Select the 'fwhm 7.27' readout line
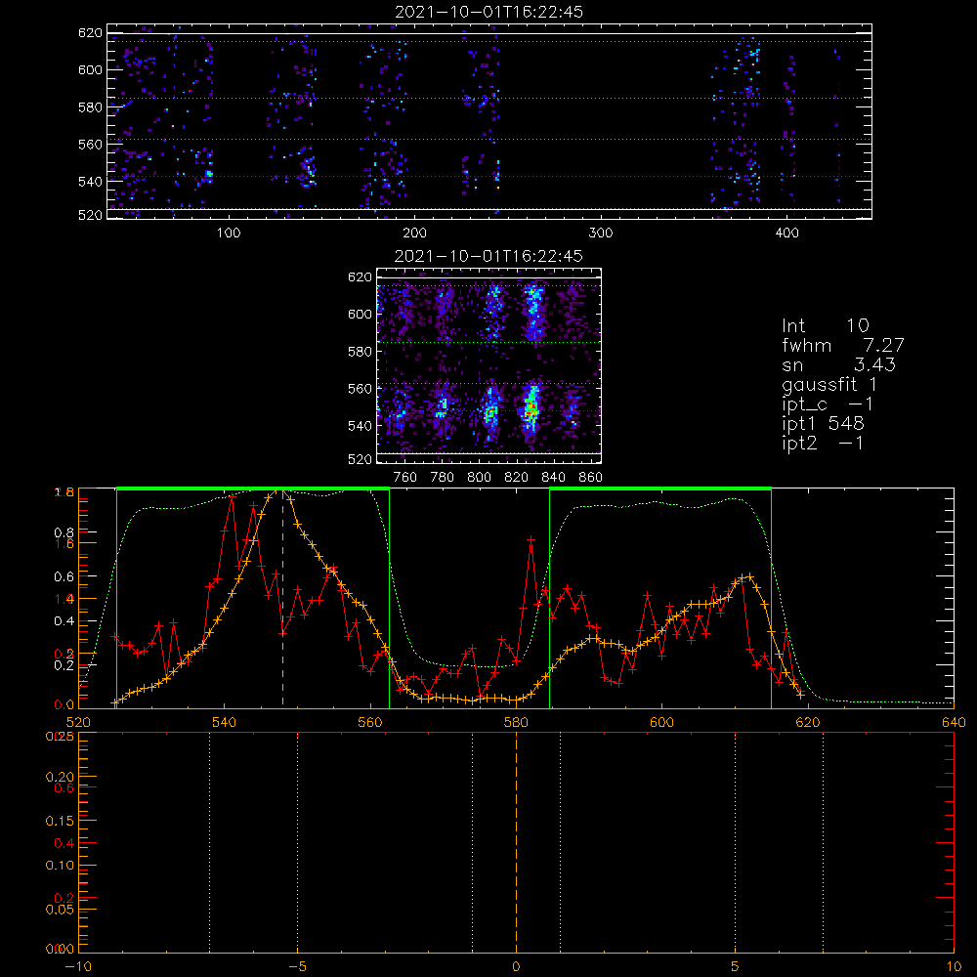 click(x=842, y=345)
